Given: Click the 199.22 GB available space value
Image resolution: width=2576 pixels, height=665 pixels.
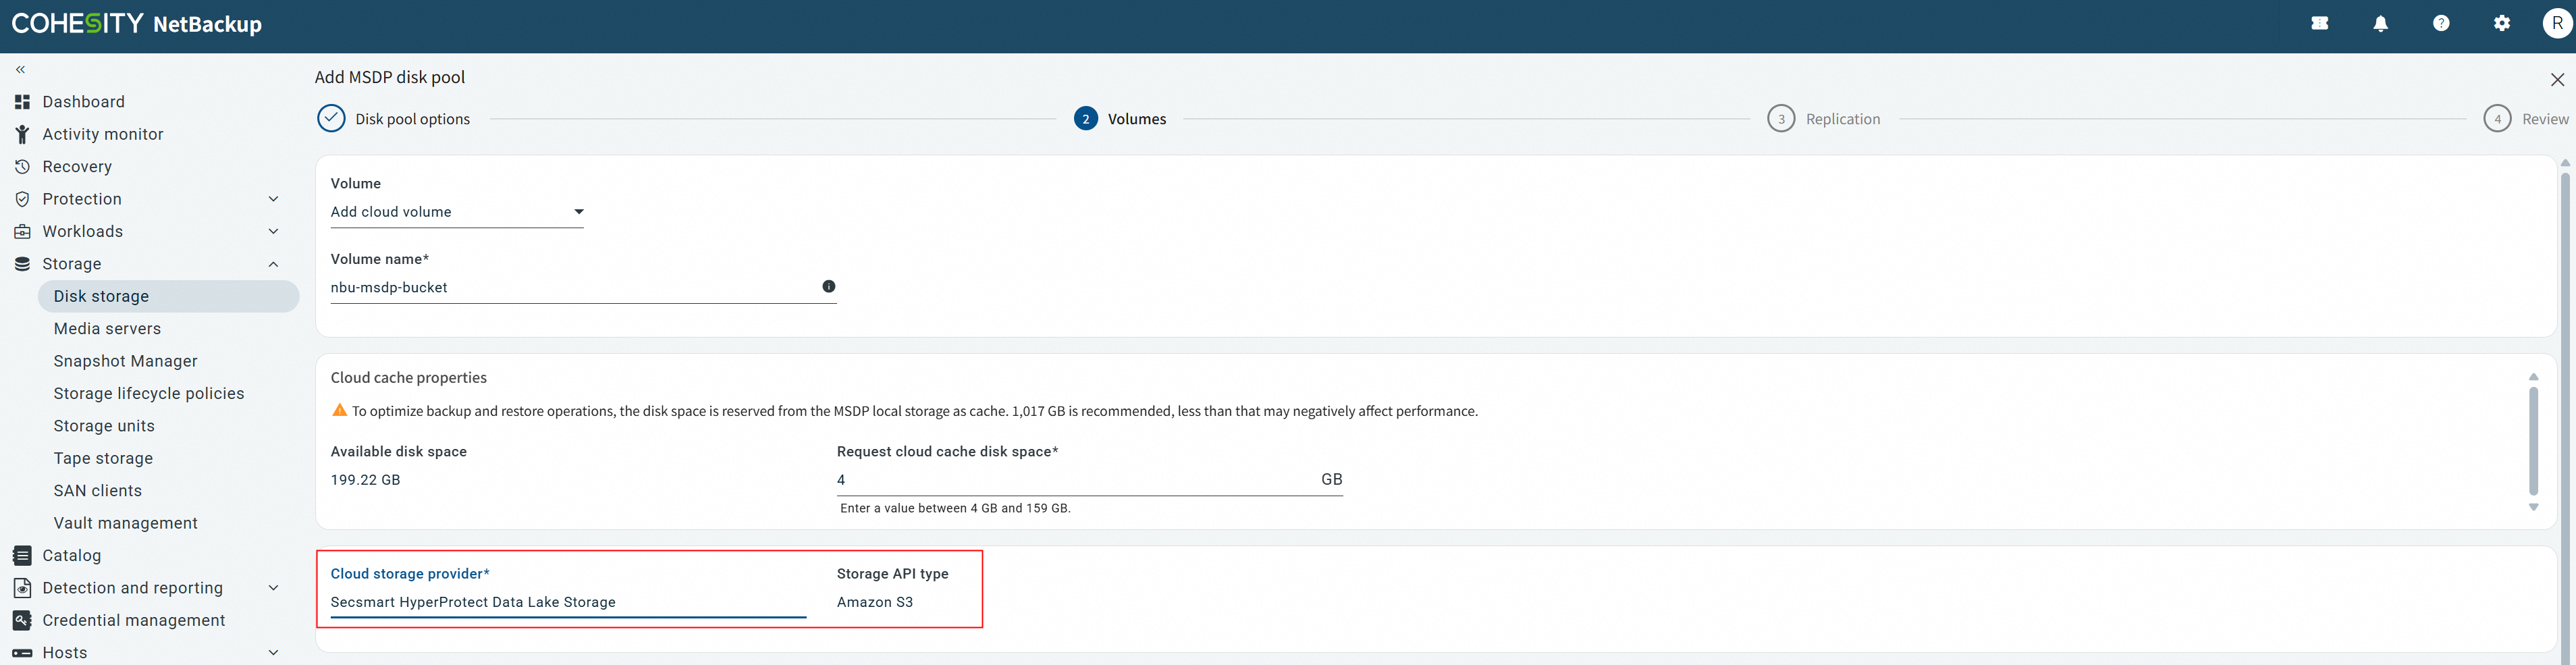Looking at the screenshot, I should click(x=365, y=480).
